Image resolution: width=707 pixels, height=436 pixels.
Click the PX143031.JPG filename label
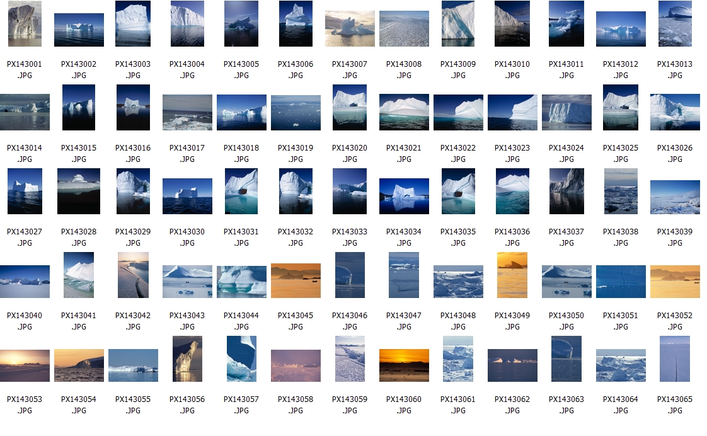(241, 237)
